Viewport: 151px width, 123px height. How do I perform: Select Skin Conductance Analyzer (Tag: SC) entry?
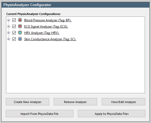[x=50, y=39]
